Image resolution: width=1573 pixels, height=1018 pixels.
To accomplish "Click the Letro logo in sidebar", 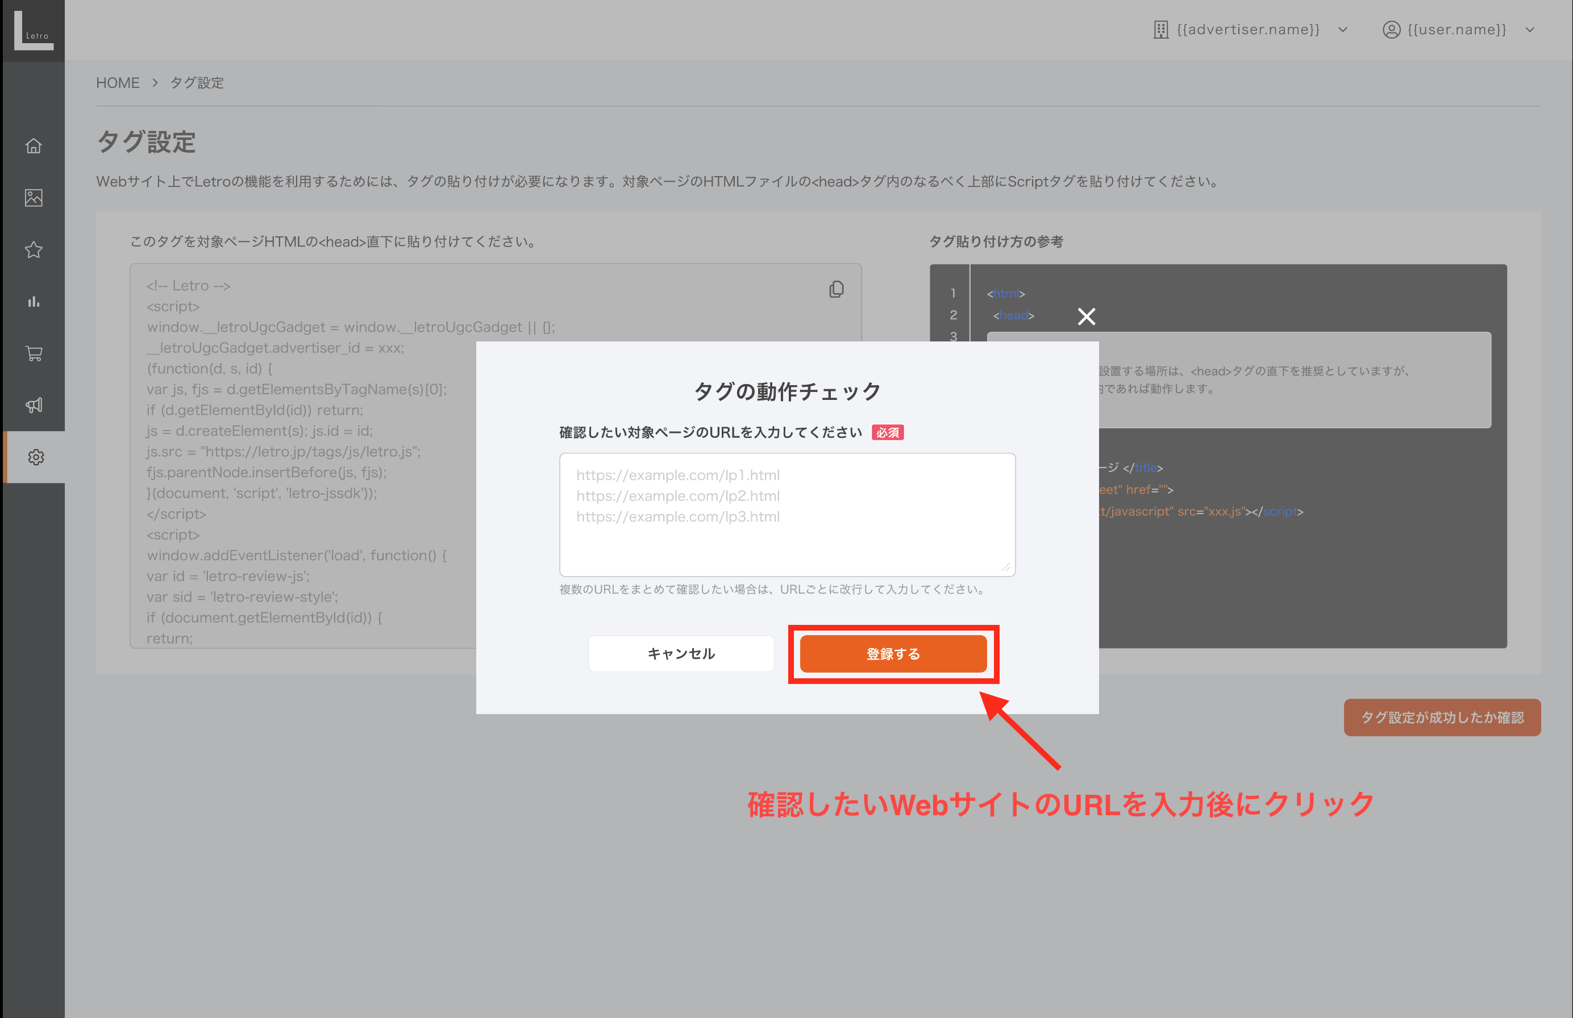I will tap(33, 30).
